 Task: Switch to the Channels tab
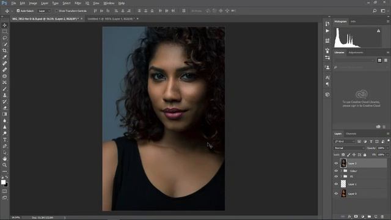pyautogui.click(x=351, y=134)
